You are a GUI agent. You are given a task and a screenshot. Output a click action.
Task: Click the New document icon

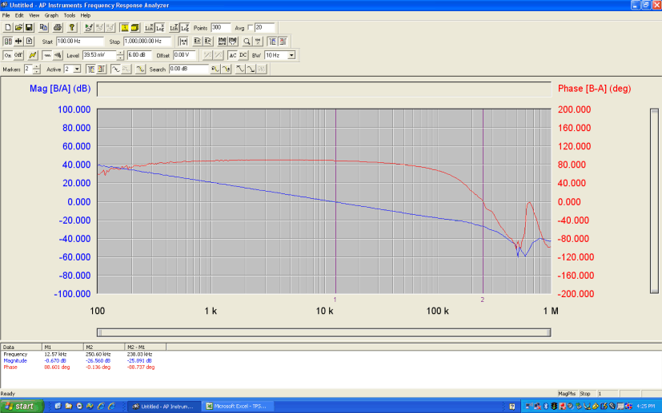tap(8, 27)
